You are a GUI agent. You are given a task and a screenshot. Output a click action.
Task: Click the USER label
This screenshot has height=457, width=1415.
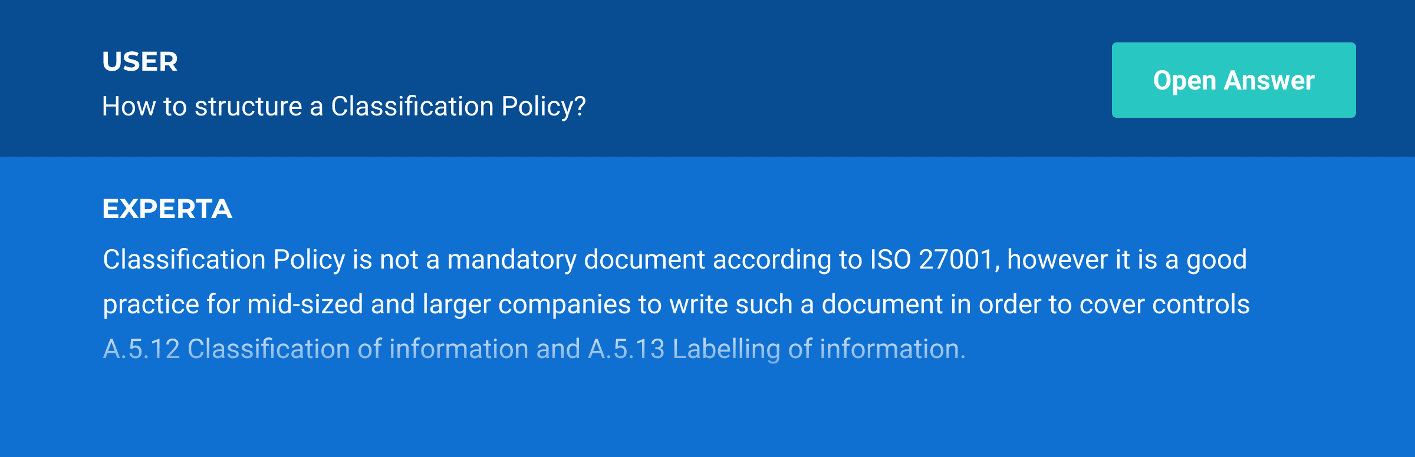coord(140,61)
